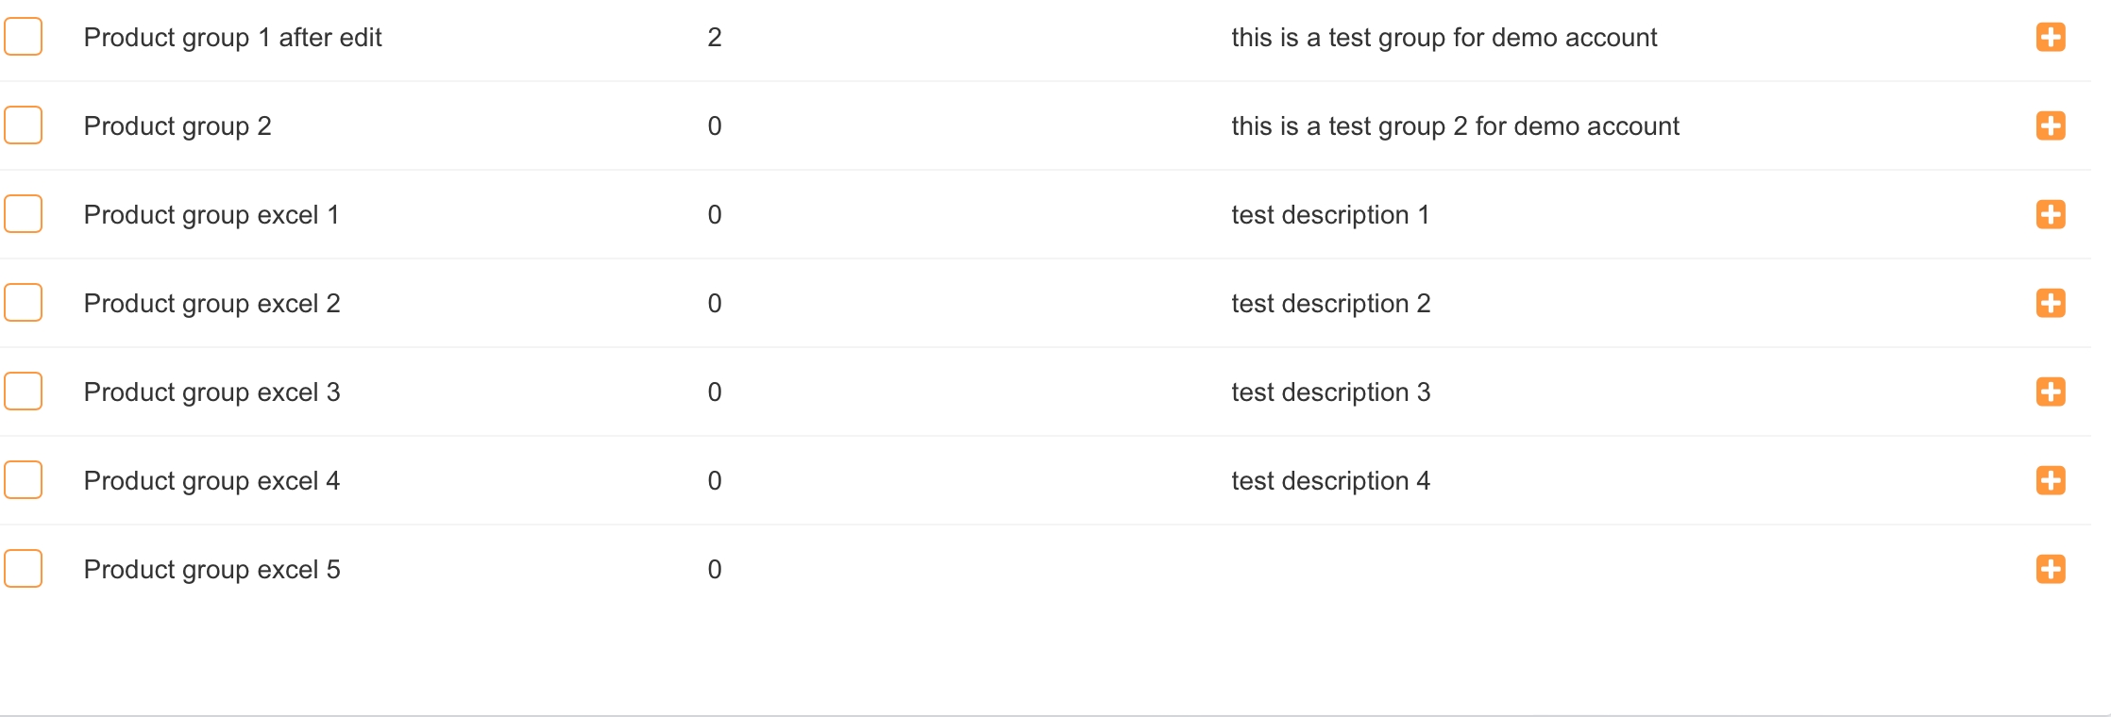Image resolution: width=2111 pixels, height=717 pixels.
Task: Enable checkbox for Product group excel 2
Action: point(24,304)
